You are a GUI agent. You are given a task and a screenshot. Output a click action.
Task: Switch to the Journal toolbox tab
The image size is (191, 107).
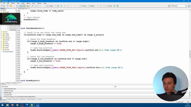(40, 99)
